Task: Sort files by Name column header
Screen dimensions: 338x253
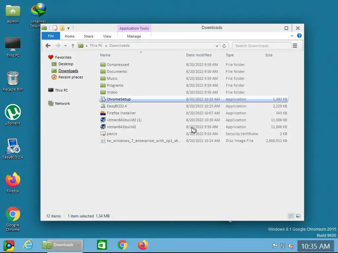Action: pos(105,55)
